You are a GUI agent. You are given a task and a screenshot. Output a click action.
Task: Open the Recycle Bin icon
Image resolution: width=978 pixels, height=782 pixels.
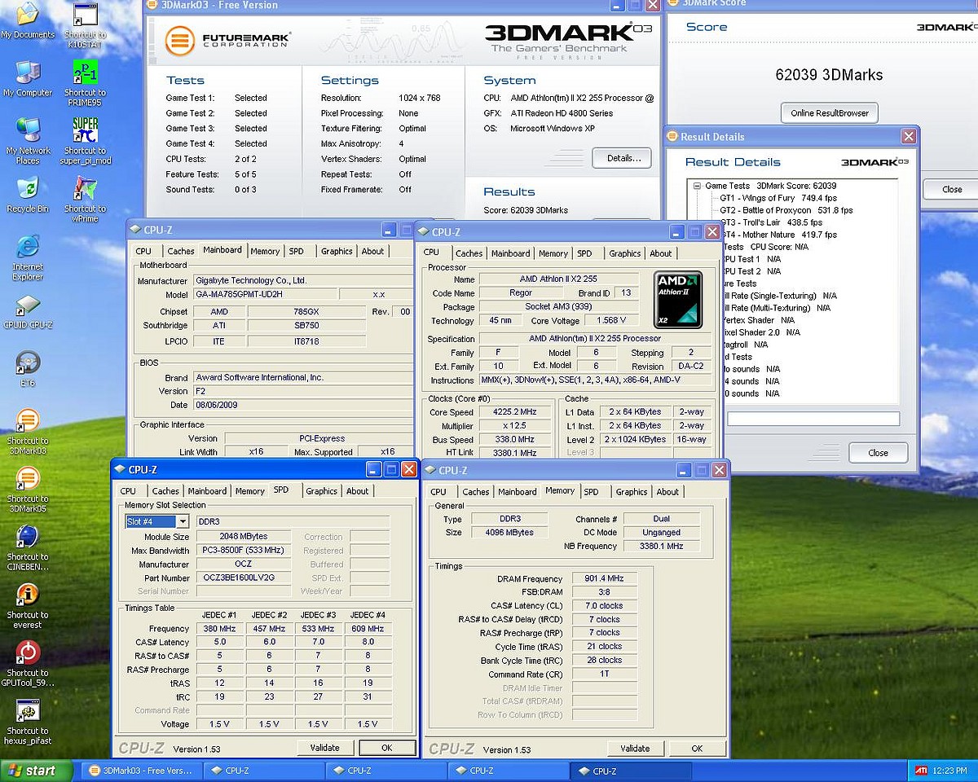point(27,195)
